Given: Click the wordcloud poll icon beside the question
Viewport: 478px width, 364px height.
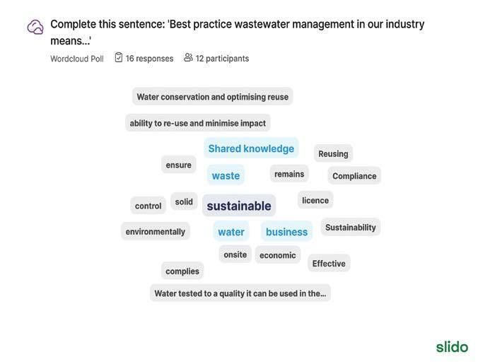Looking at the screenshot, I should pyautogui.click(x=35, y=28).
